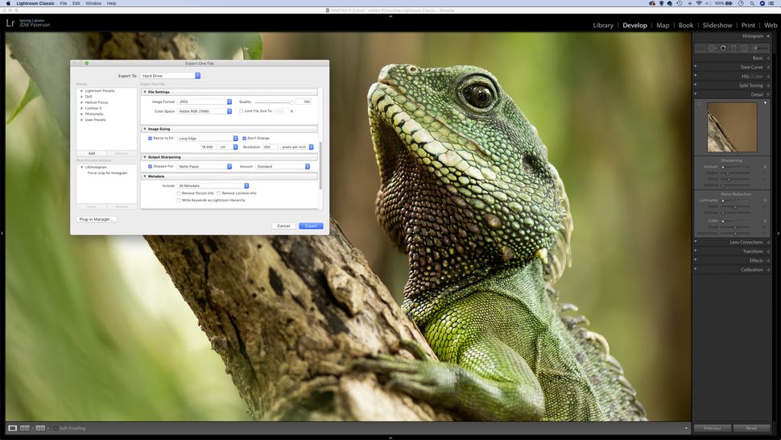Viewport: 781px width, 440px height.
Task: Open the Apple menu
Action: (8, 3)
